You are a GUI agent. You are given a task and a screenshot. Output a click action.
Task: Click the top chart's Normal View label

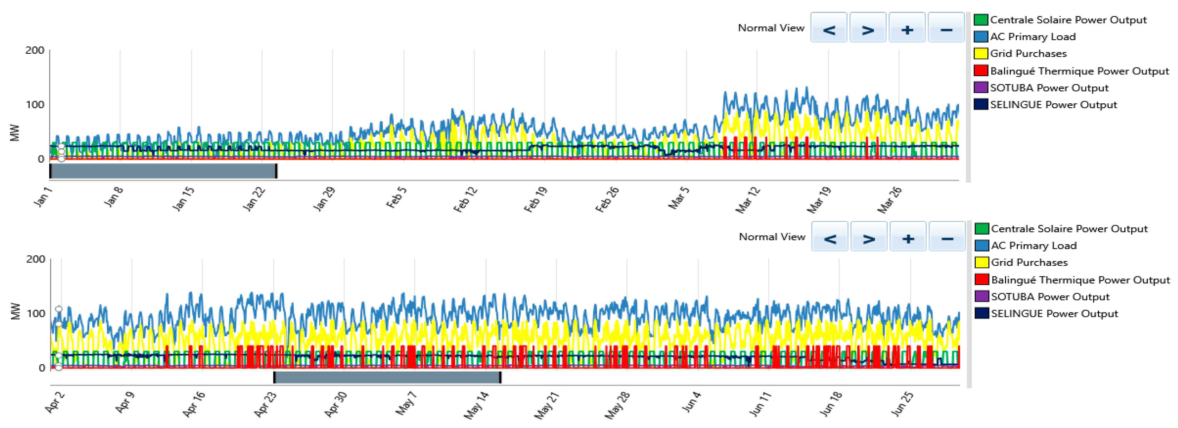(x=771, y=28)
